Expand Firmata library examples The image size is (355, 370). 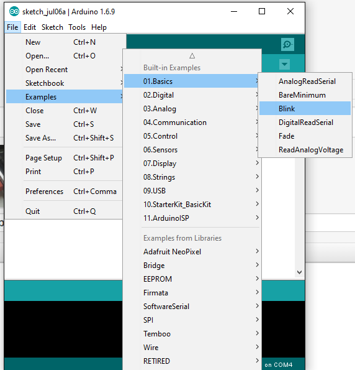click(x=192, y=293)
